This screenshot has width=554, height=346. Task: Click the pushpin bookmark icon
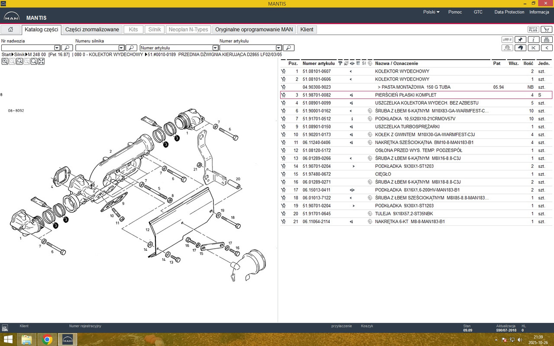tap(520, 40)
